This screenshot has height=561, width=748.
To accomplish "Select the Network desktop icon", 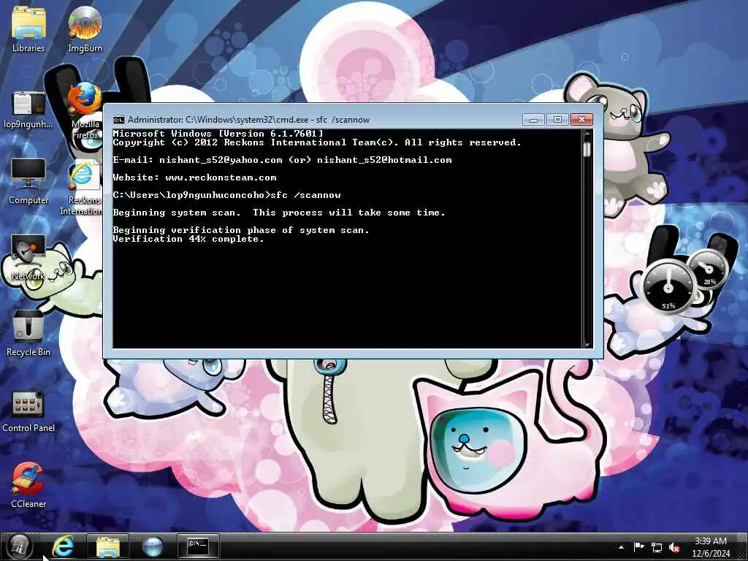I will [x=28, y=258].
